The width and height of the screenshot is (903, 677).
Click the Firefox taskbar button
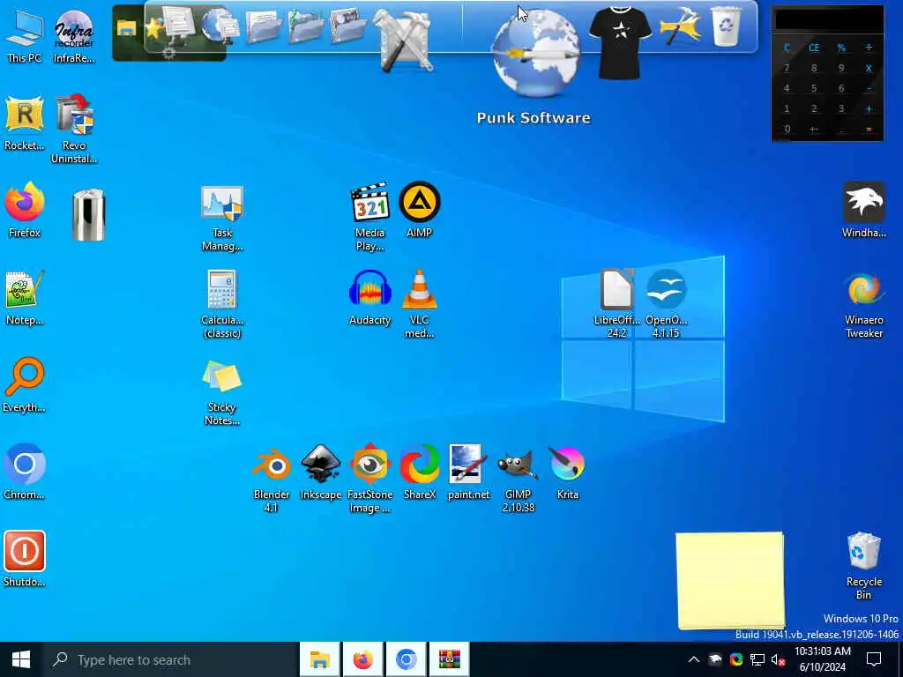pos(362,659)
